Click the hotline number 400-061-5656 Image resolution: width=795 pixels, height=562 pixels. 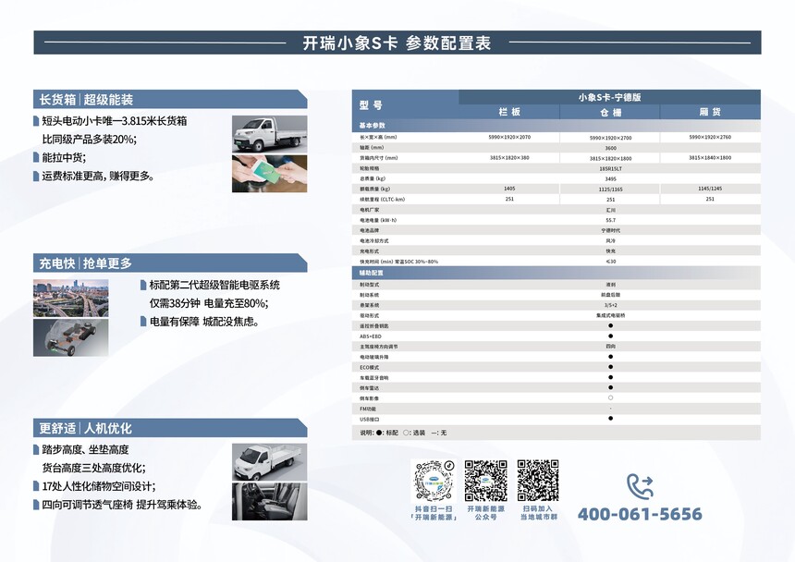640,514
